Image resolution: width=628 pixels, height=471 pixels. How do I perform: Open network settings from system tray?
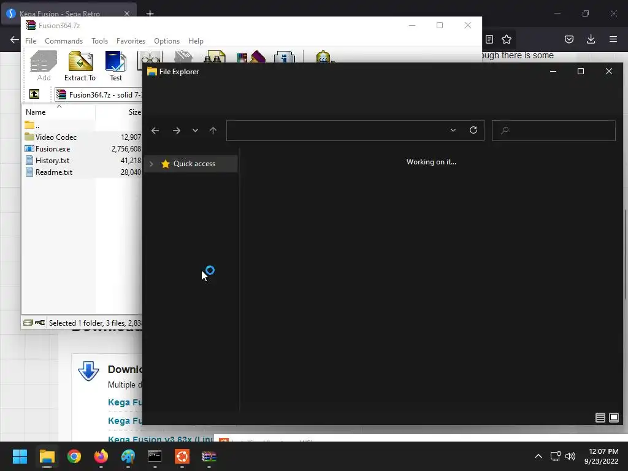[x=555, y=456]
